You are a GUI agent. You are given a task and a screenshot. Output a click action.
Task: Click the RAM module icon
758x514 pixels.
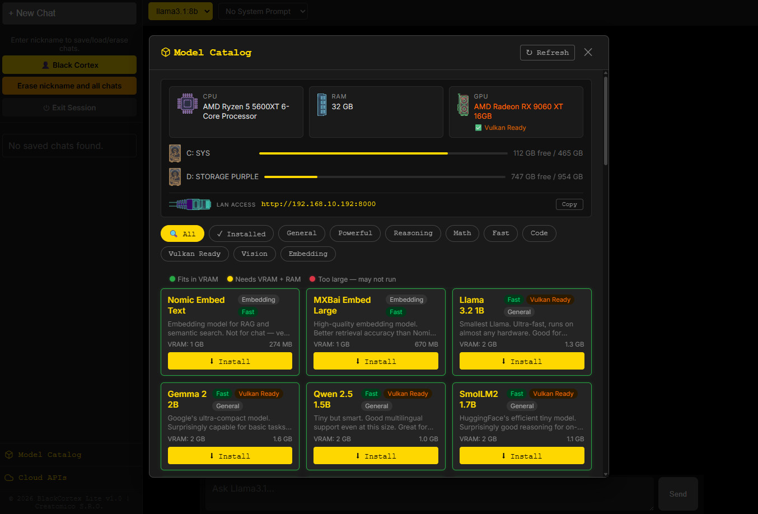322,105
